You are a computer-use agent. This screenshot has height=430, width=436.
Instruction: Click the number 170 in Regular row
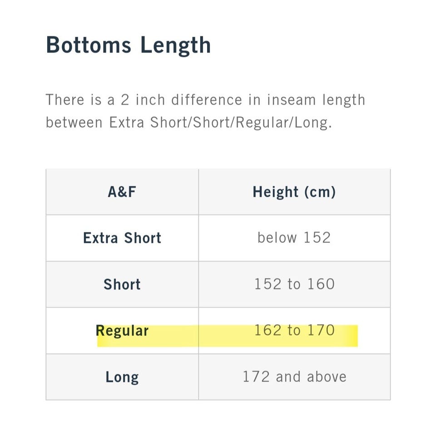coord(321,330)
